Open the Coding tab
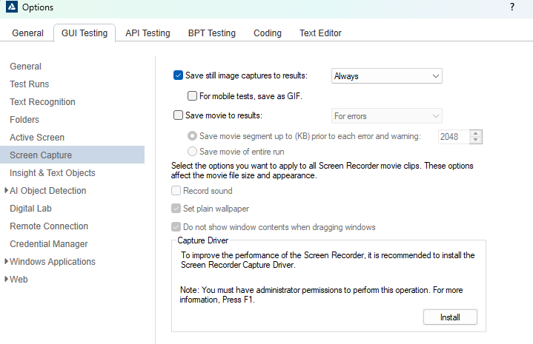 coord(268,33)
